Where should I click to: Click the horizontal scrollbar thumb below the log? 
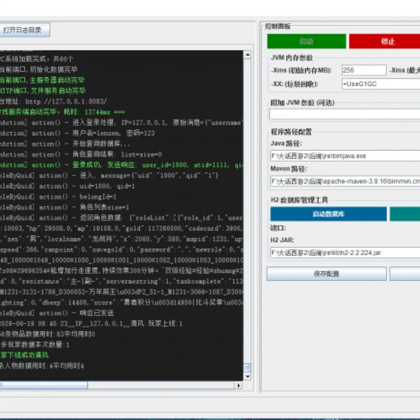pos(44,385)
